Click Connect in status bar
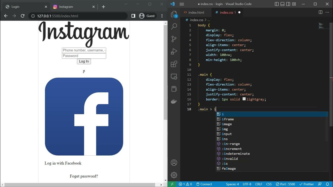This screenshot has height=187, width=333. (x=204, y=184)
